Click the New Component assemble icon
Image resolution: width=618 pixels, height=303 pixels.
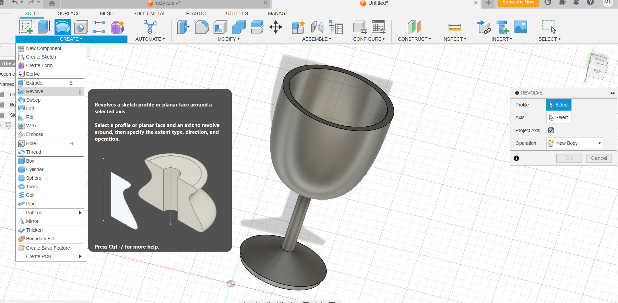[x=298, y=27]
